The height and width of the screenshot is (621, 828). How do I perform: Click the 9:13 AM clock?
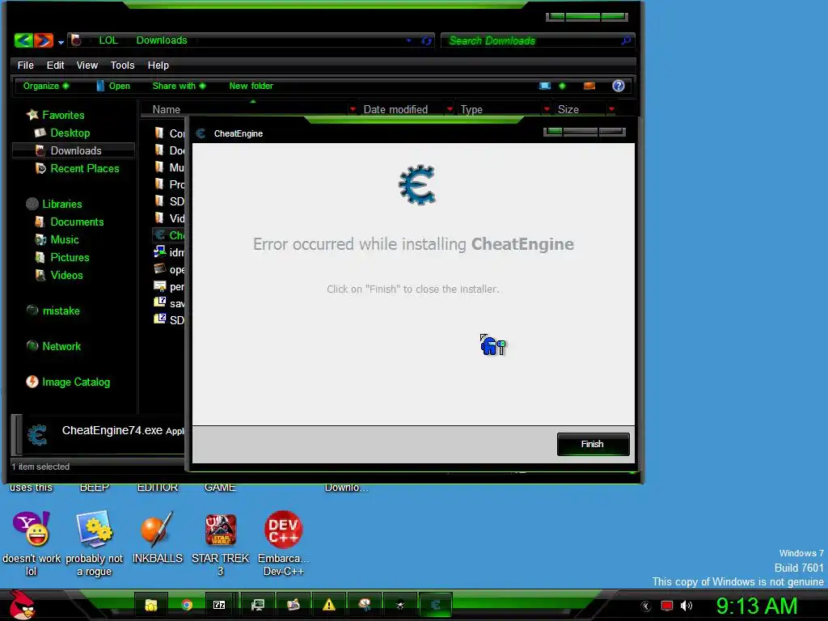[757, 606]
